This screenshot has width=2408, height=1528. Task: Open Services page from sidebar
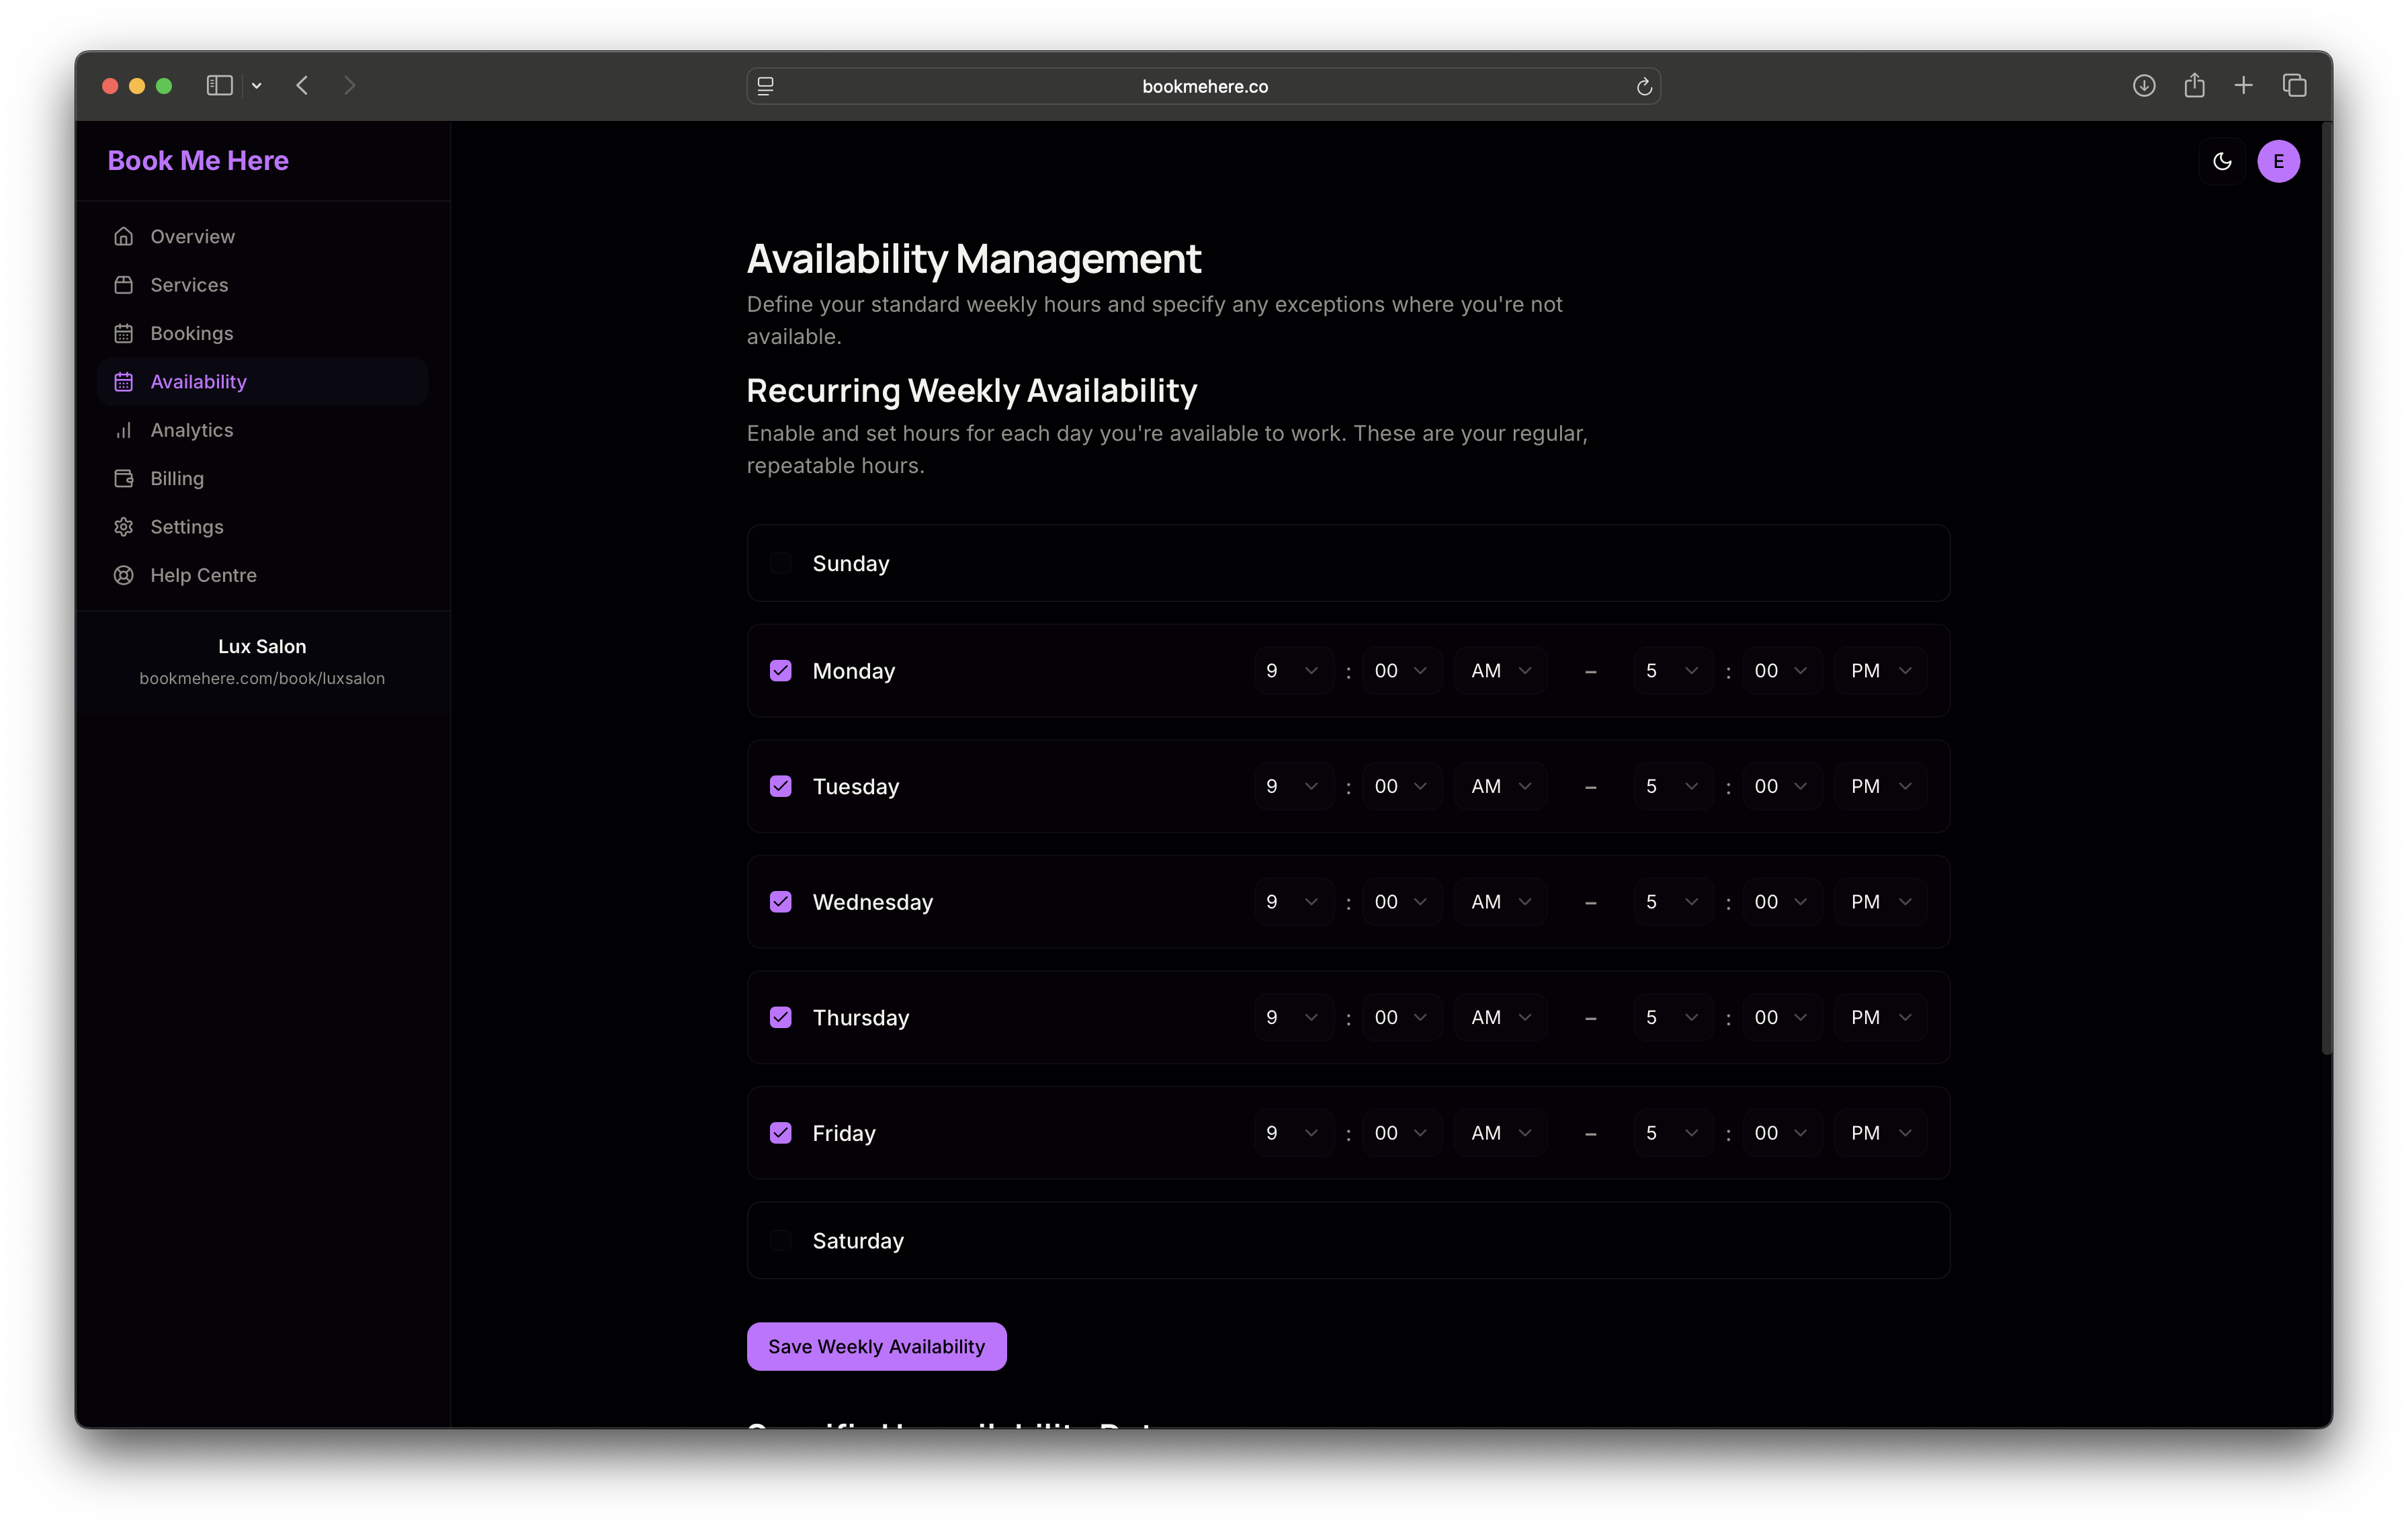[x=263, y=285]
